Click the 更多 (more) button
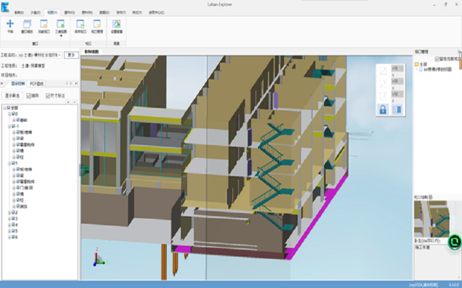Viewport: 462px width, 288px height. tap(71, 55)
